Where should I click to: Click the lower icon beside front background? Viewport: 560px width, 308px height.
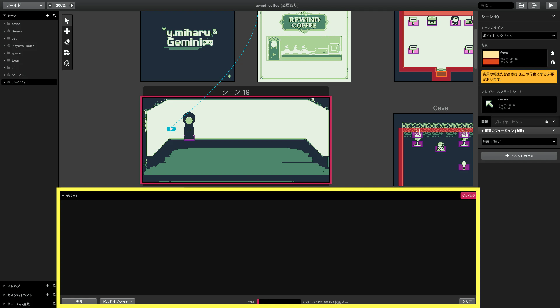[x=553, y=62]
